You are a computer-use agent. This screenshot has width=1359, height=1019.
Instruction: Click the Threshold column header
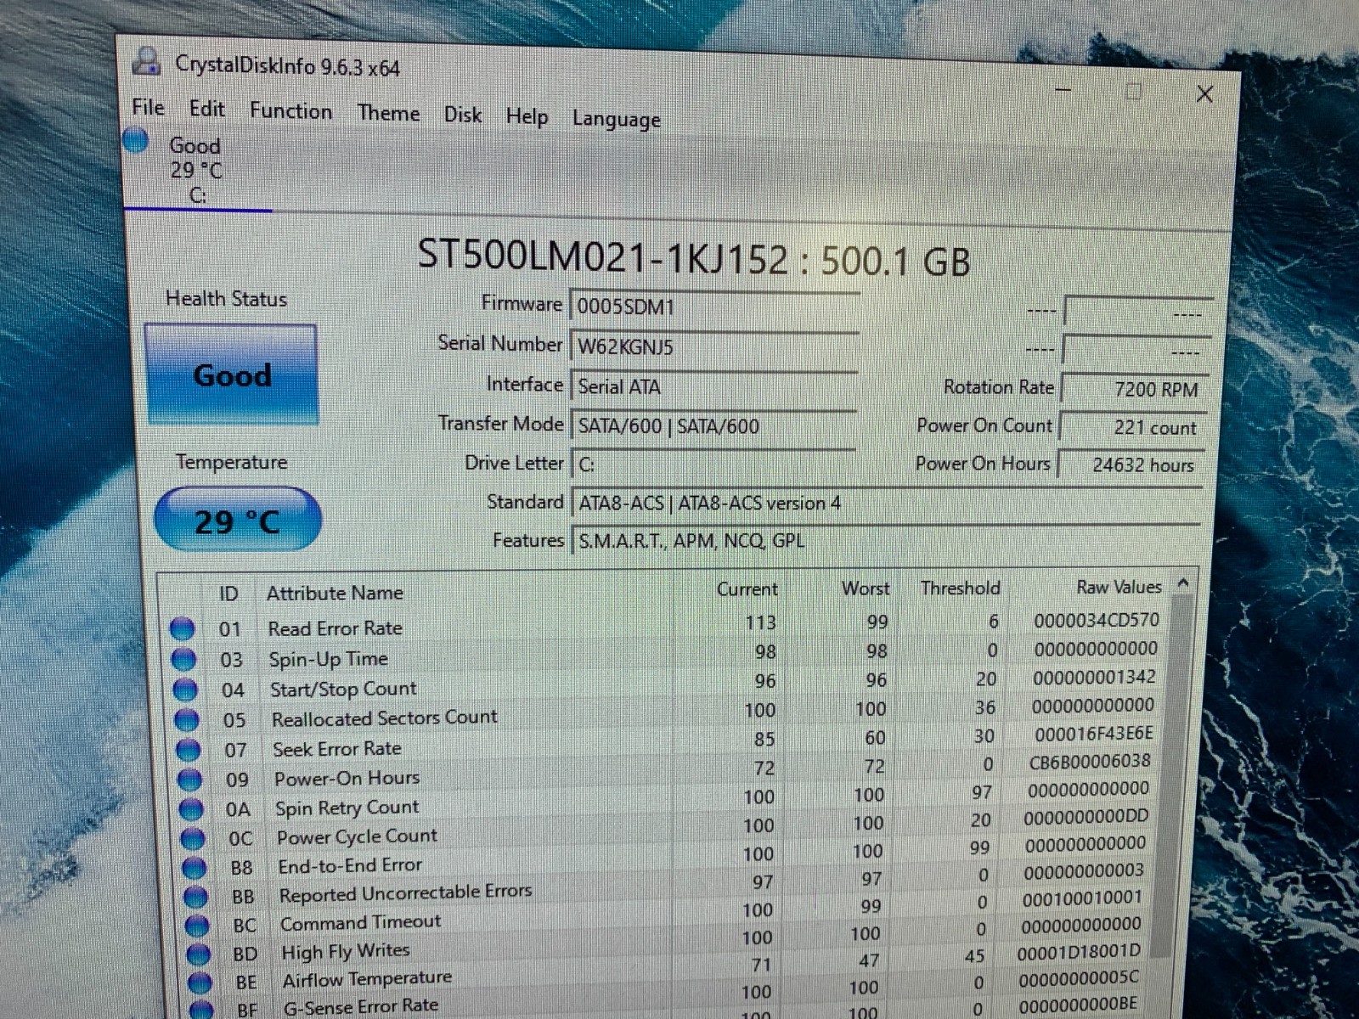[x=961, y=588]
